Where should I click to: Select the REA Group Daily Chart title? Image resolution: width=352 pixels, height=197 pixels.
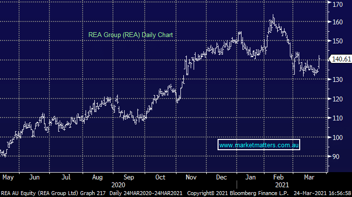(x=130, y=35)
